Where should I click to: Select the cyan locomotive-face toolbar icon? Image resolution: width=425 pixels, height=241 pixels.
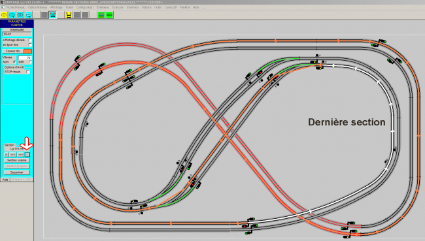click(x=52, y=15)
